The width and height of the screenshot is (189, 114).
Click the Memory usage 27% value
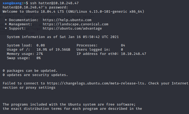(x=40, y=54)
